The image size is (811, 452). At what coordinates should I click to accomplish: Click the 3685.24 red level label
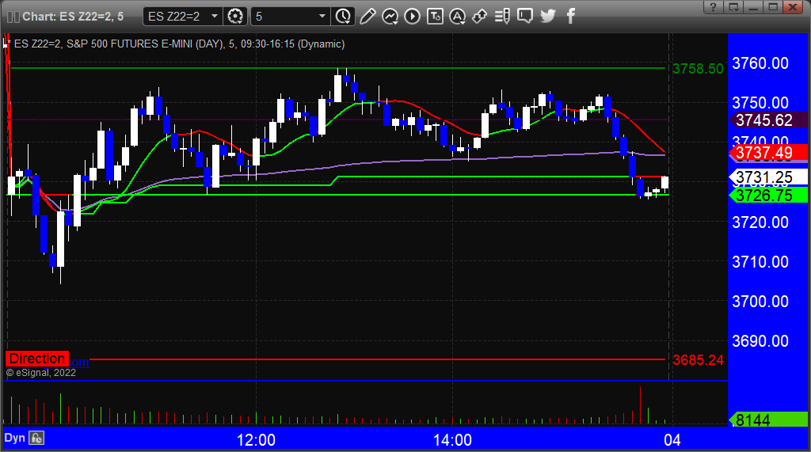click(698, 360)
